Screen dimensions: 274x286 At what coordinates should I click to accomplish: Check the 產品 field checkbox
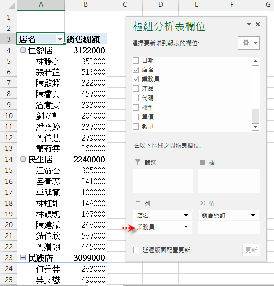pyautogui.click(x=136, y=89)
